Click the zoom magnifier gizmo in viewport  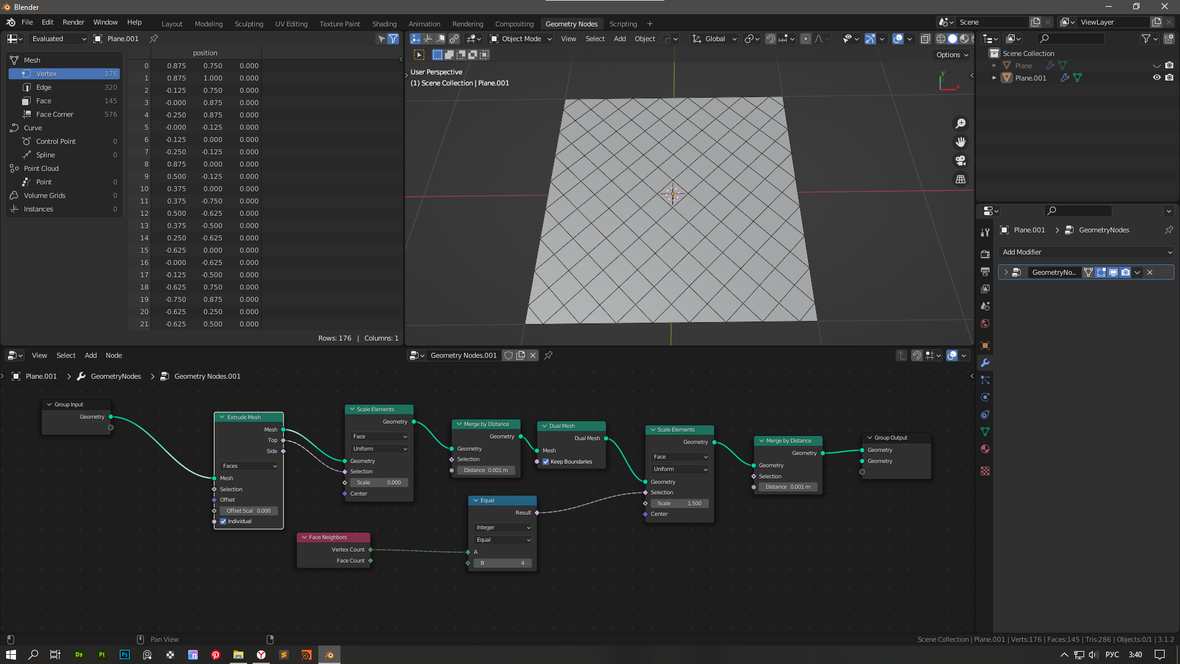(x=961, y=124)
